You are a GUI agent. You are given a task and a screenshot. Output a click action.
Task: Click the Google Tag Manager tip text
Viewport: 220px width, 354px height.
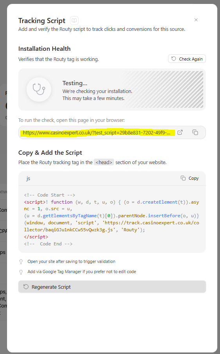[82, 272]
